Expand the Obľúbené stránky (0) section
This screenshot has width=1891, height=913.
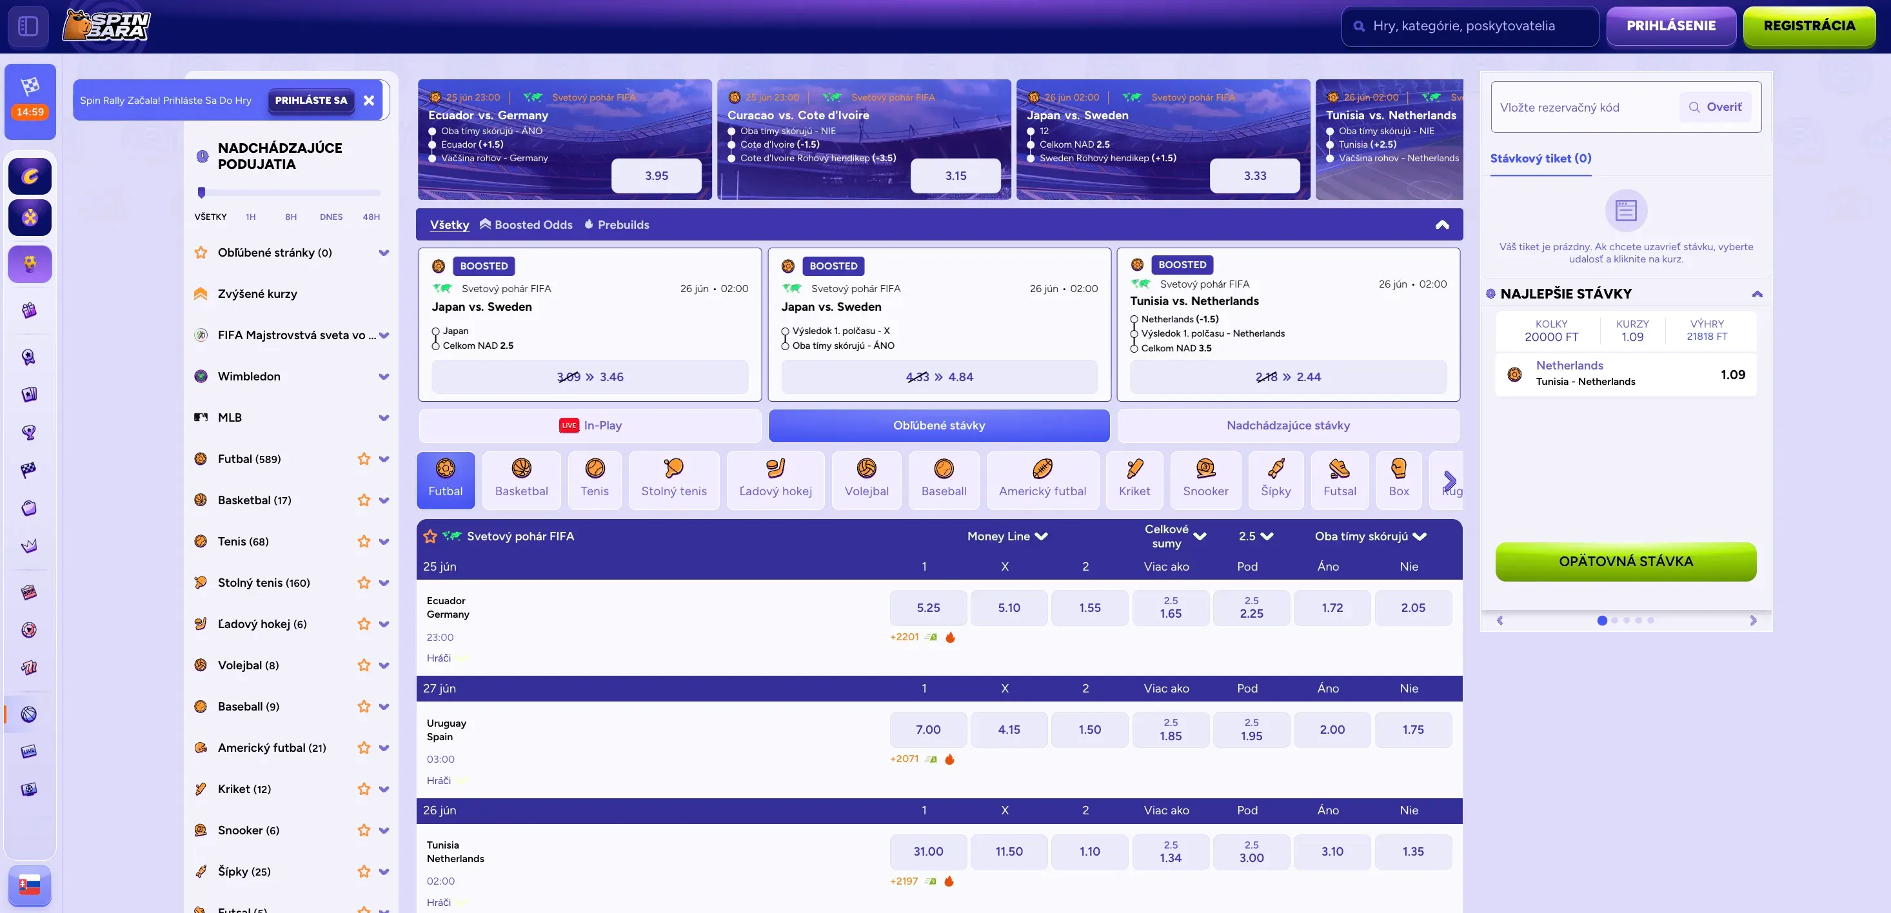tap(383, 253)
